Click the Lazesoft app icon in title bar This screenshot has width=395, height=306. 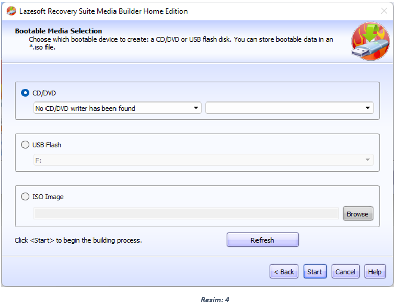10,11
